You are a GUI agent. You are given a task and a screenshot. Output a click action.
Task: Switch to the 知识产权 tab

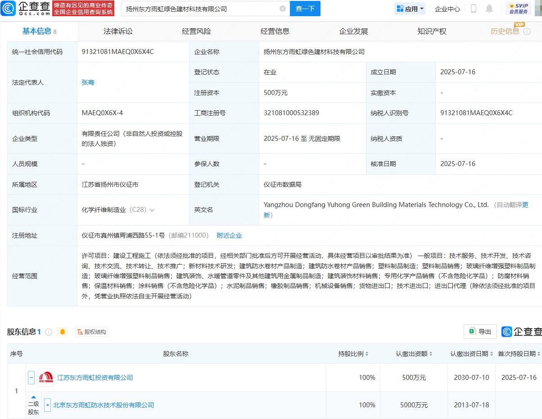(432, 32)
